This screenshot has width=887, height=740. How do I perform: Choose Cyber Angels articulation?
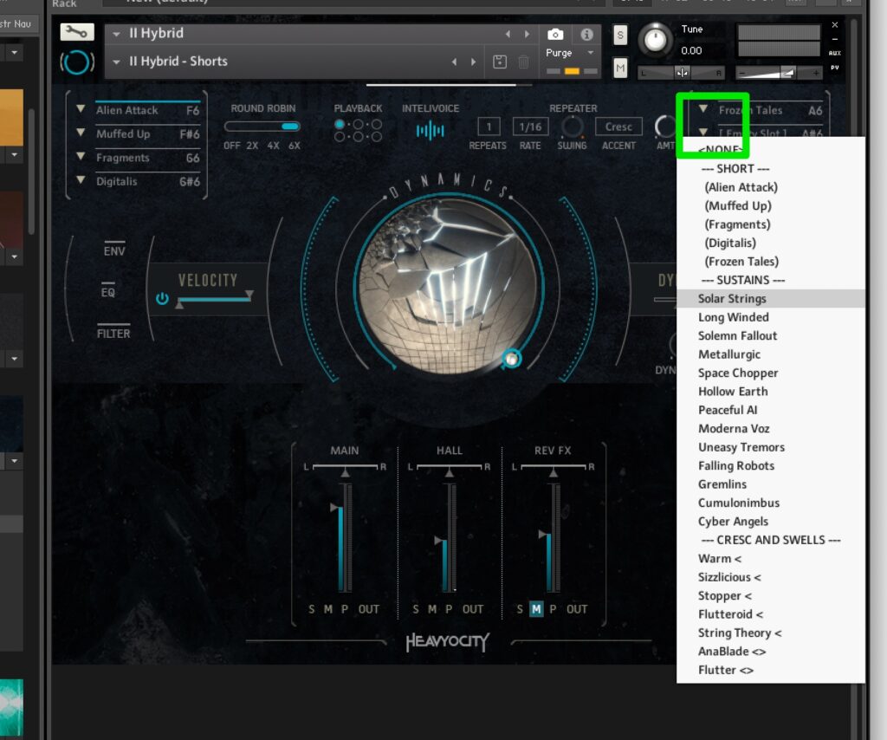coord(733,521)
